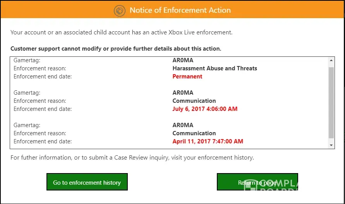
Task: Click the enforcement shield icon in header
Action: coord(120,10)
